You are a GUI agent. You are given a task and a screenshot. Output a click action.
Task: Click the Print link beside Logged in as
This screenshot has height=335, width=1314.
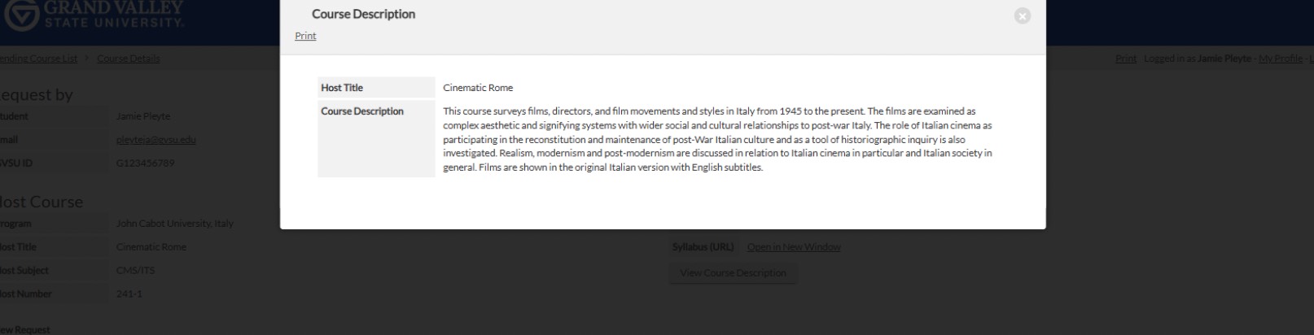click(1125, 59)
